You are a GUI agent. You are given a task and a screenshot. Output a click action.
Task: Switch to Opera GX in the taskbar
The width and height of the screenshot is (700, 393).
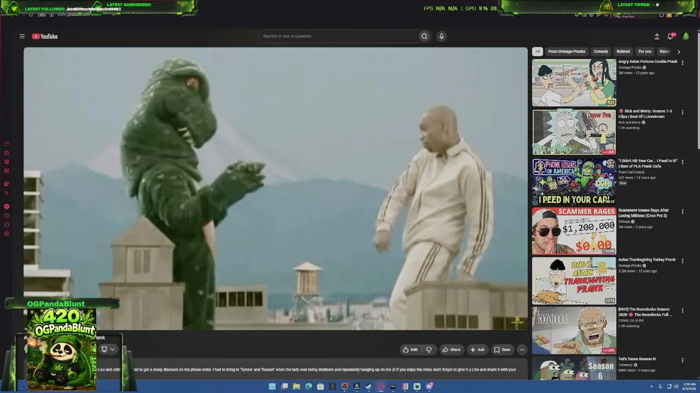click(x=381, y=386)
